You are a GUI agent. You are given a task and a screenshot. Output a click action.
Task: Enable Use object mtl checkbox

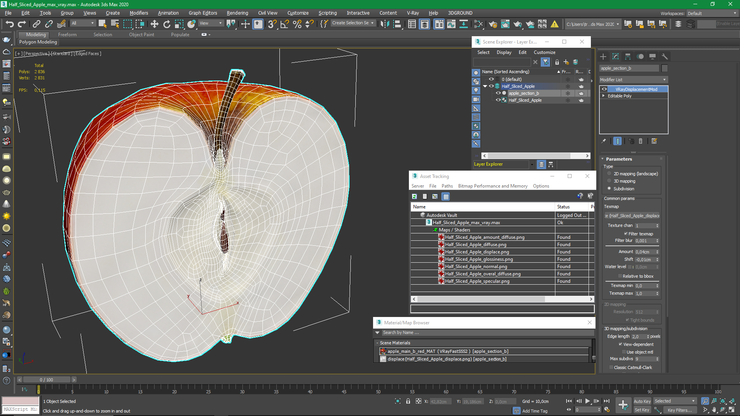624,352
